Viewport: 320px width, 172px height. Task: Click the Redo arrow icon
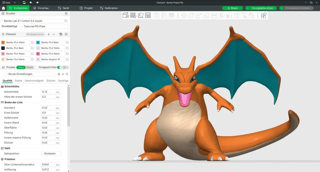point(37,3)
